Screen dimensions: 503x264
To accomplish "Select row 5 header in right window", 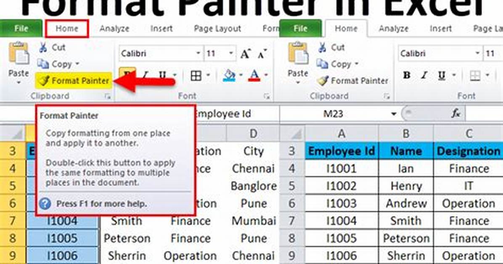I will [291, 186].
